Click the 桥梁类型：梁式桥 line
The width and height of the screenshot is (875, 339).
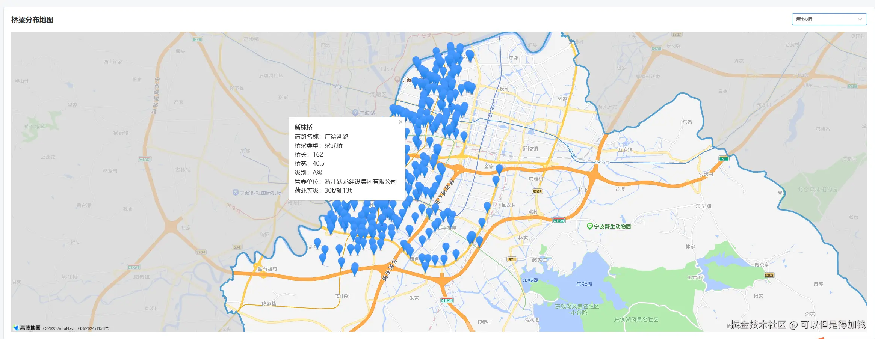[319, 145]
